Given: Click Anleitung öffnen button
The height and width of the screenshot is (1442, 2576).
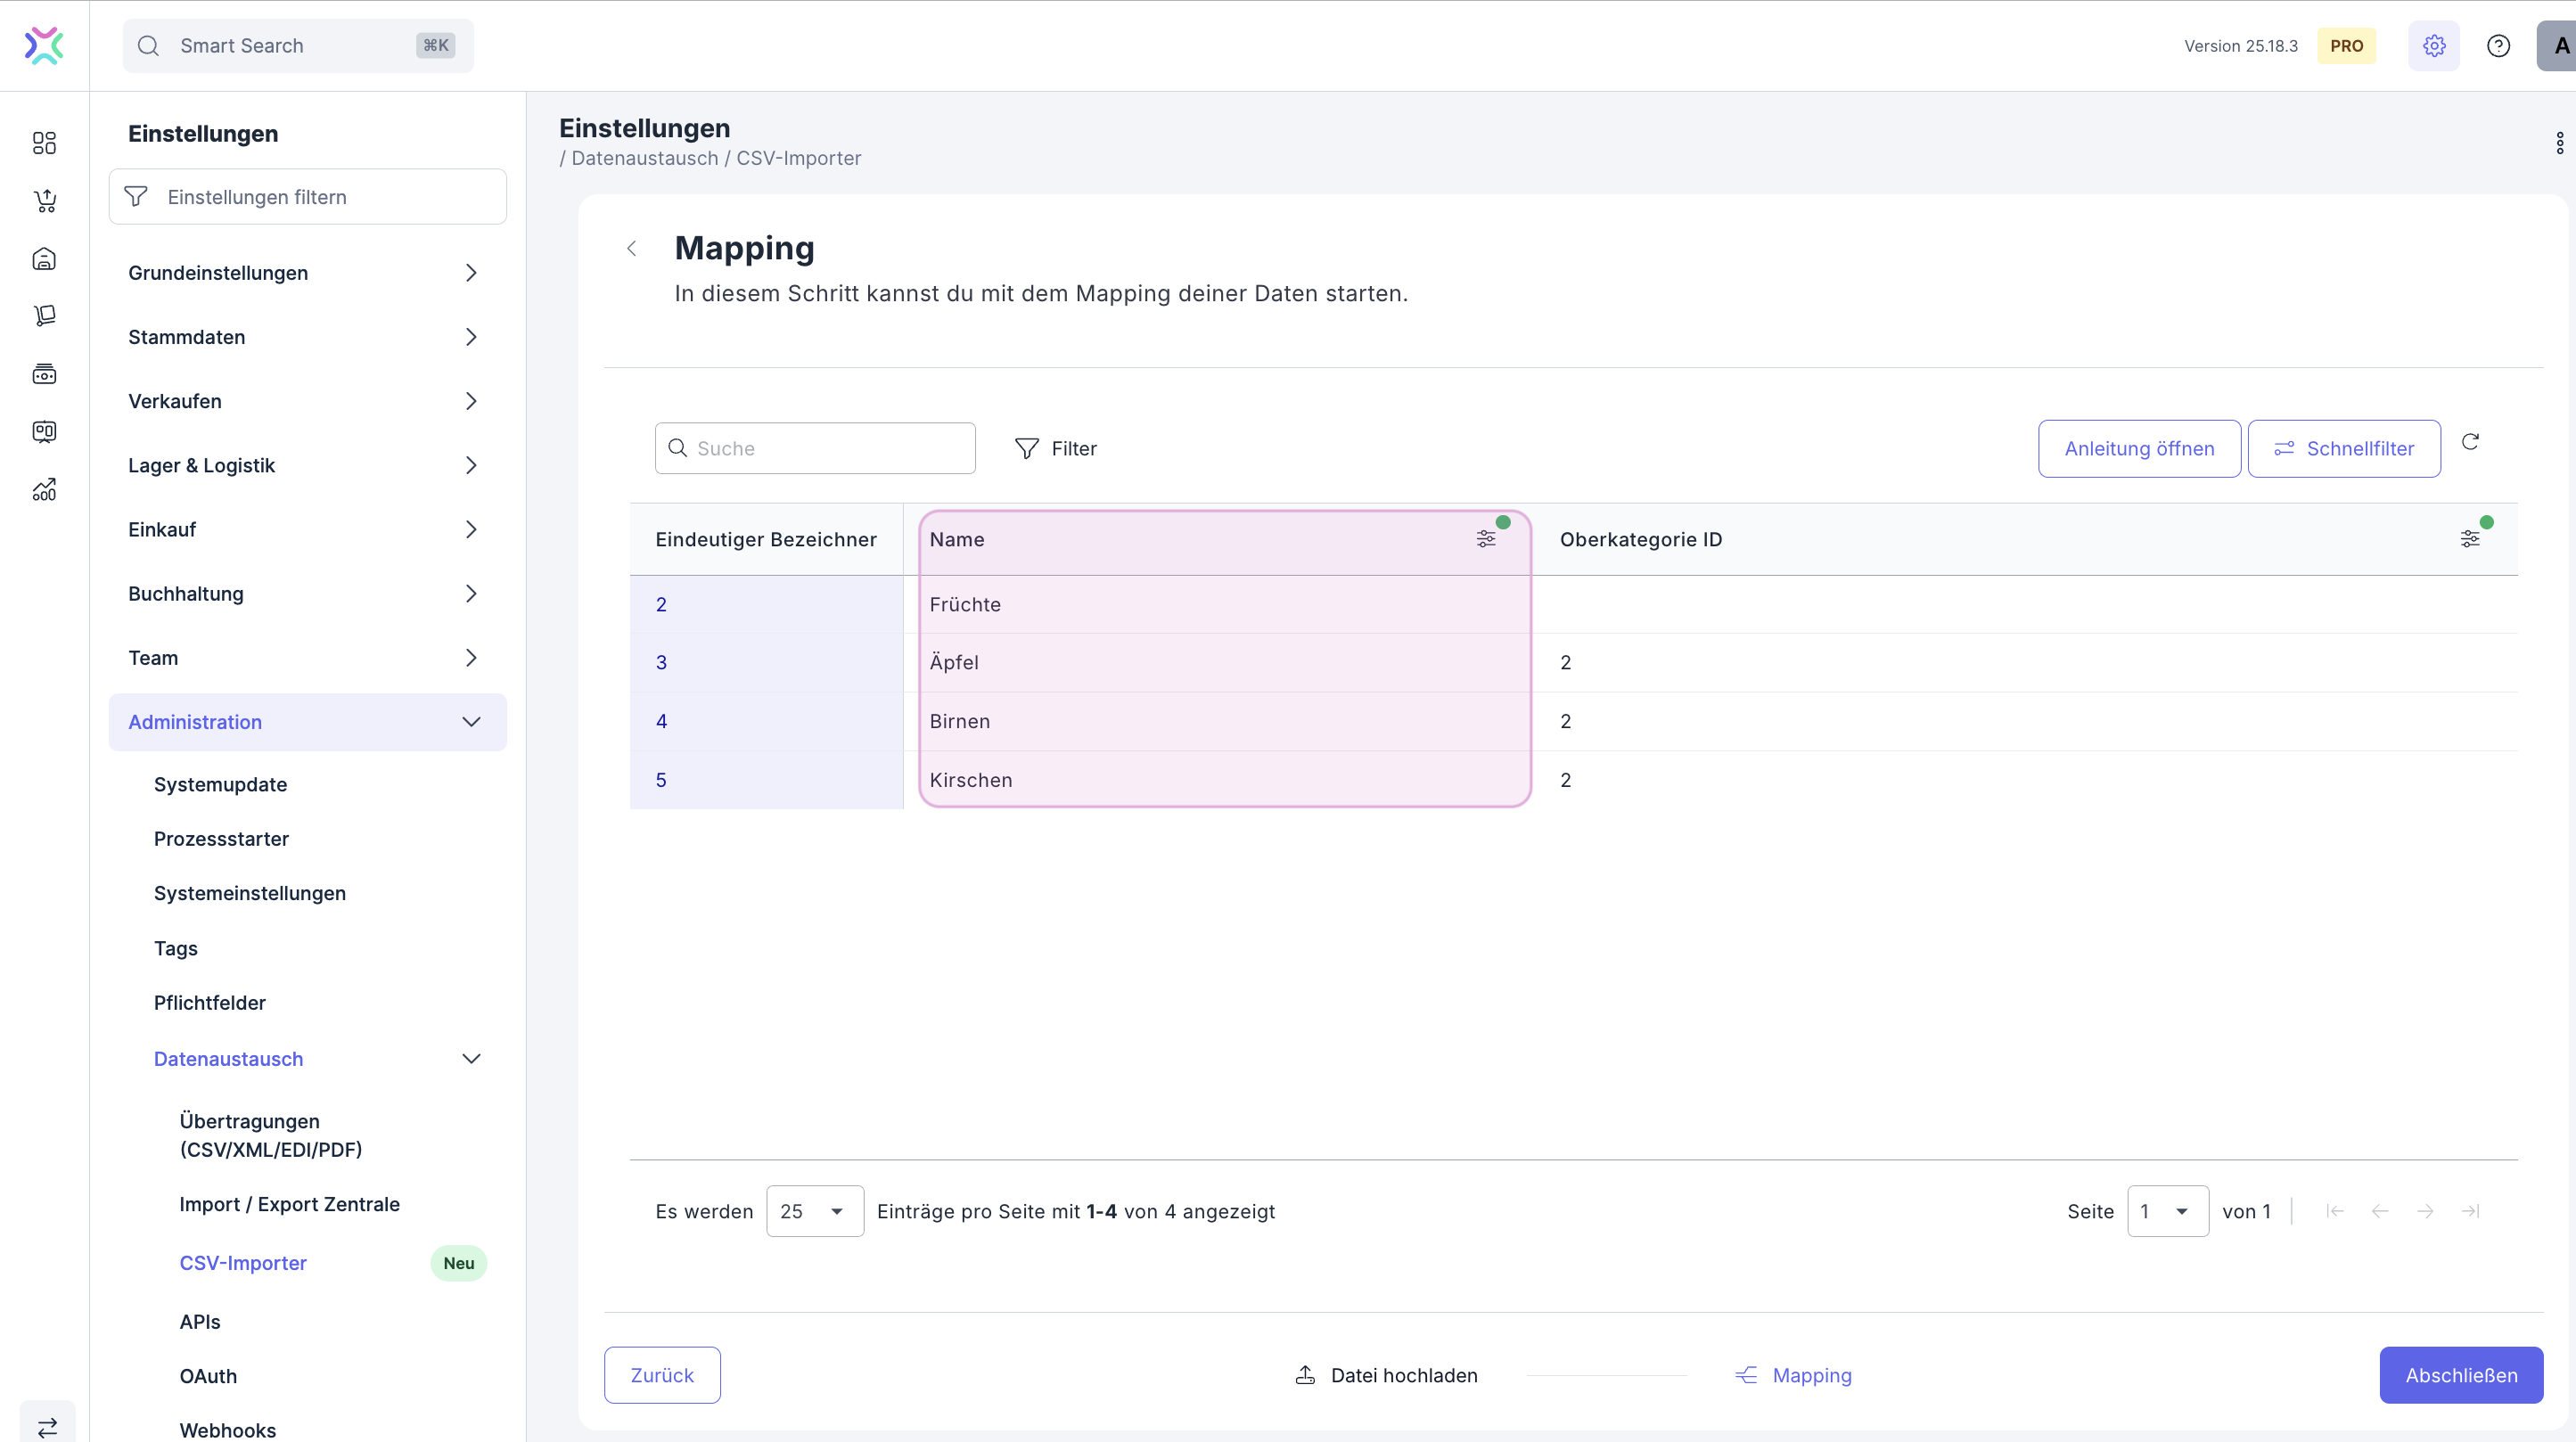Looking at the screenshot, I should pos(2139,449).
